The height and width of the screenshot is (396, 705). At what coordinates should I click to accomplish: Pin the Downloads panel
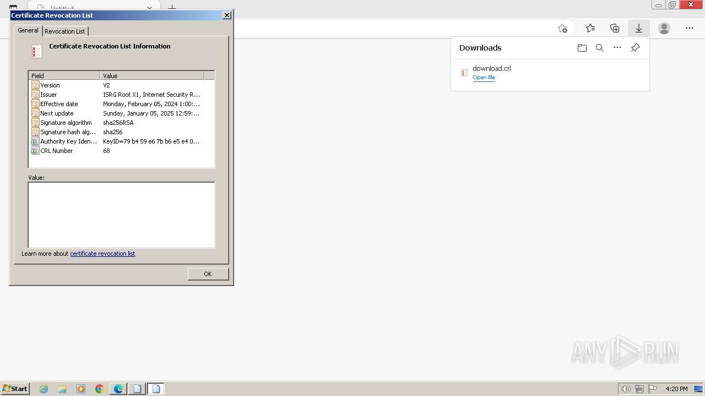click(x=635, y=48)
